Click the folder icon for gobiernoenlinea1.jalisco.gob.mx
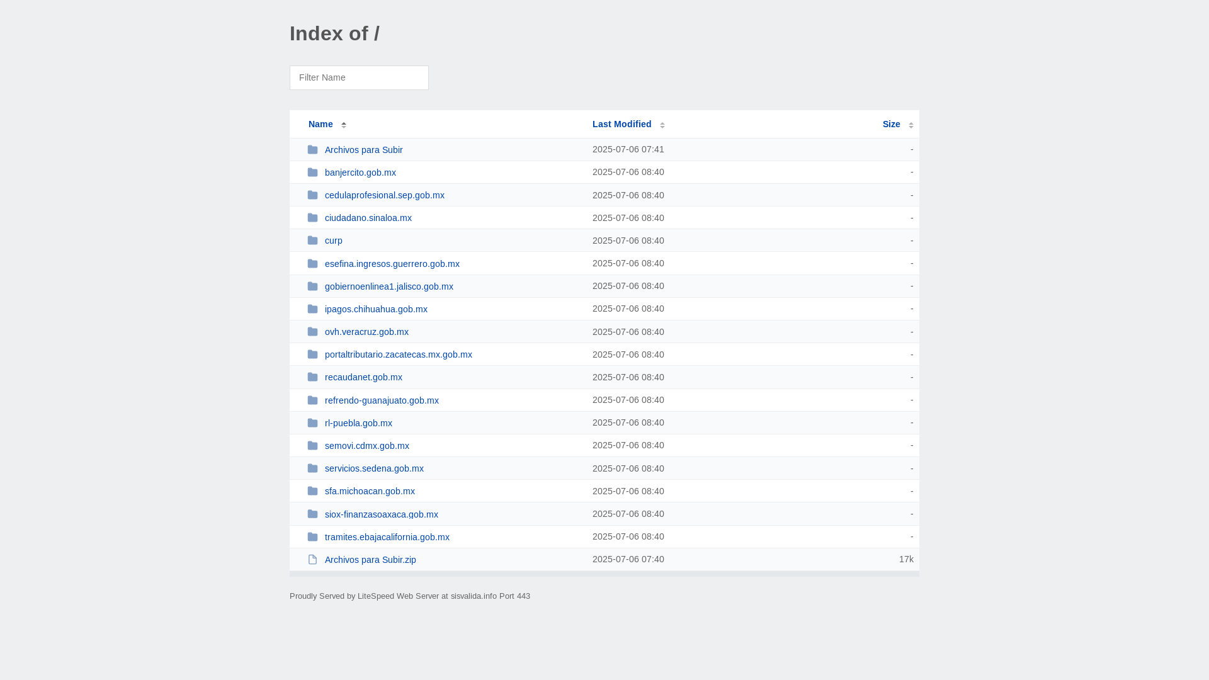Image resolution: width=1209 pixels, height=680 pixels. pos(312,286)
